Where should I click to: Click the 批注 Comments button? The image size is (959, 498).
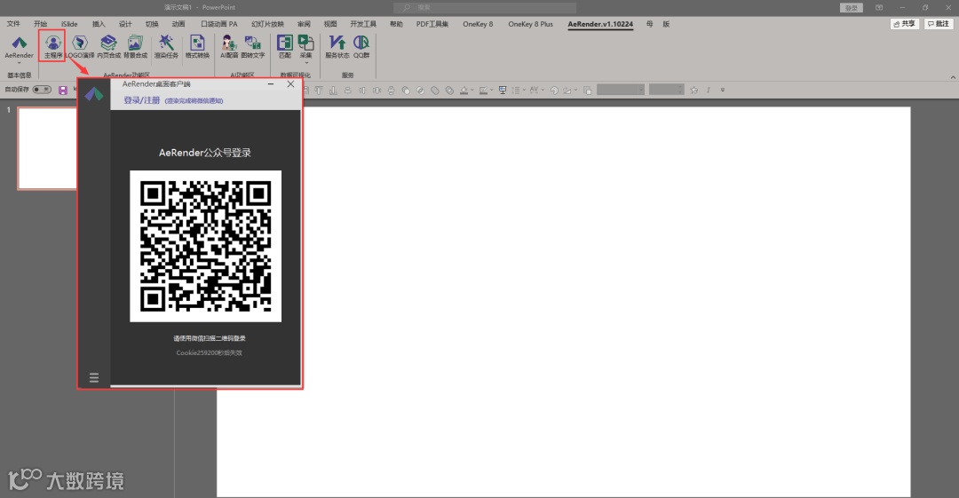click(939, 24)
